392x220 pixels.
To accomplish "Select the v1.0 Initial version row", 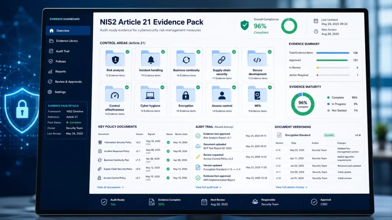I will 318,178.
